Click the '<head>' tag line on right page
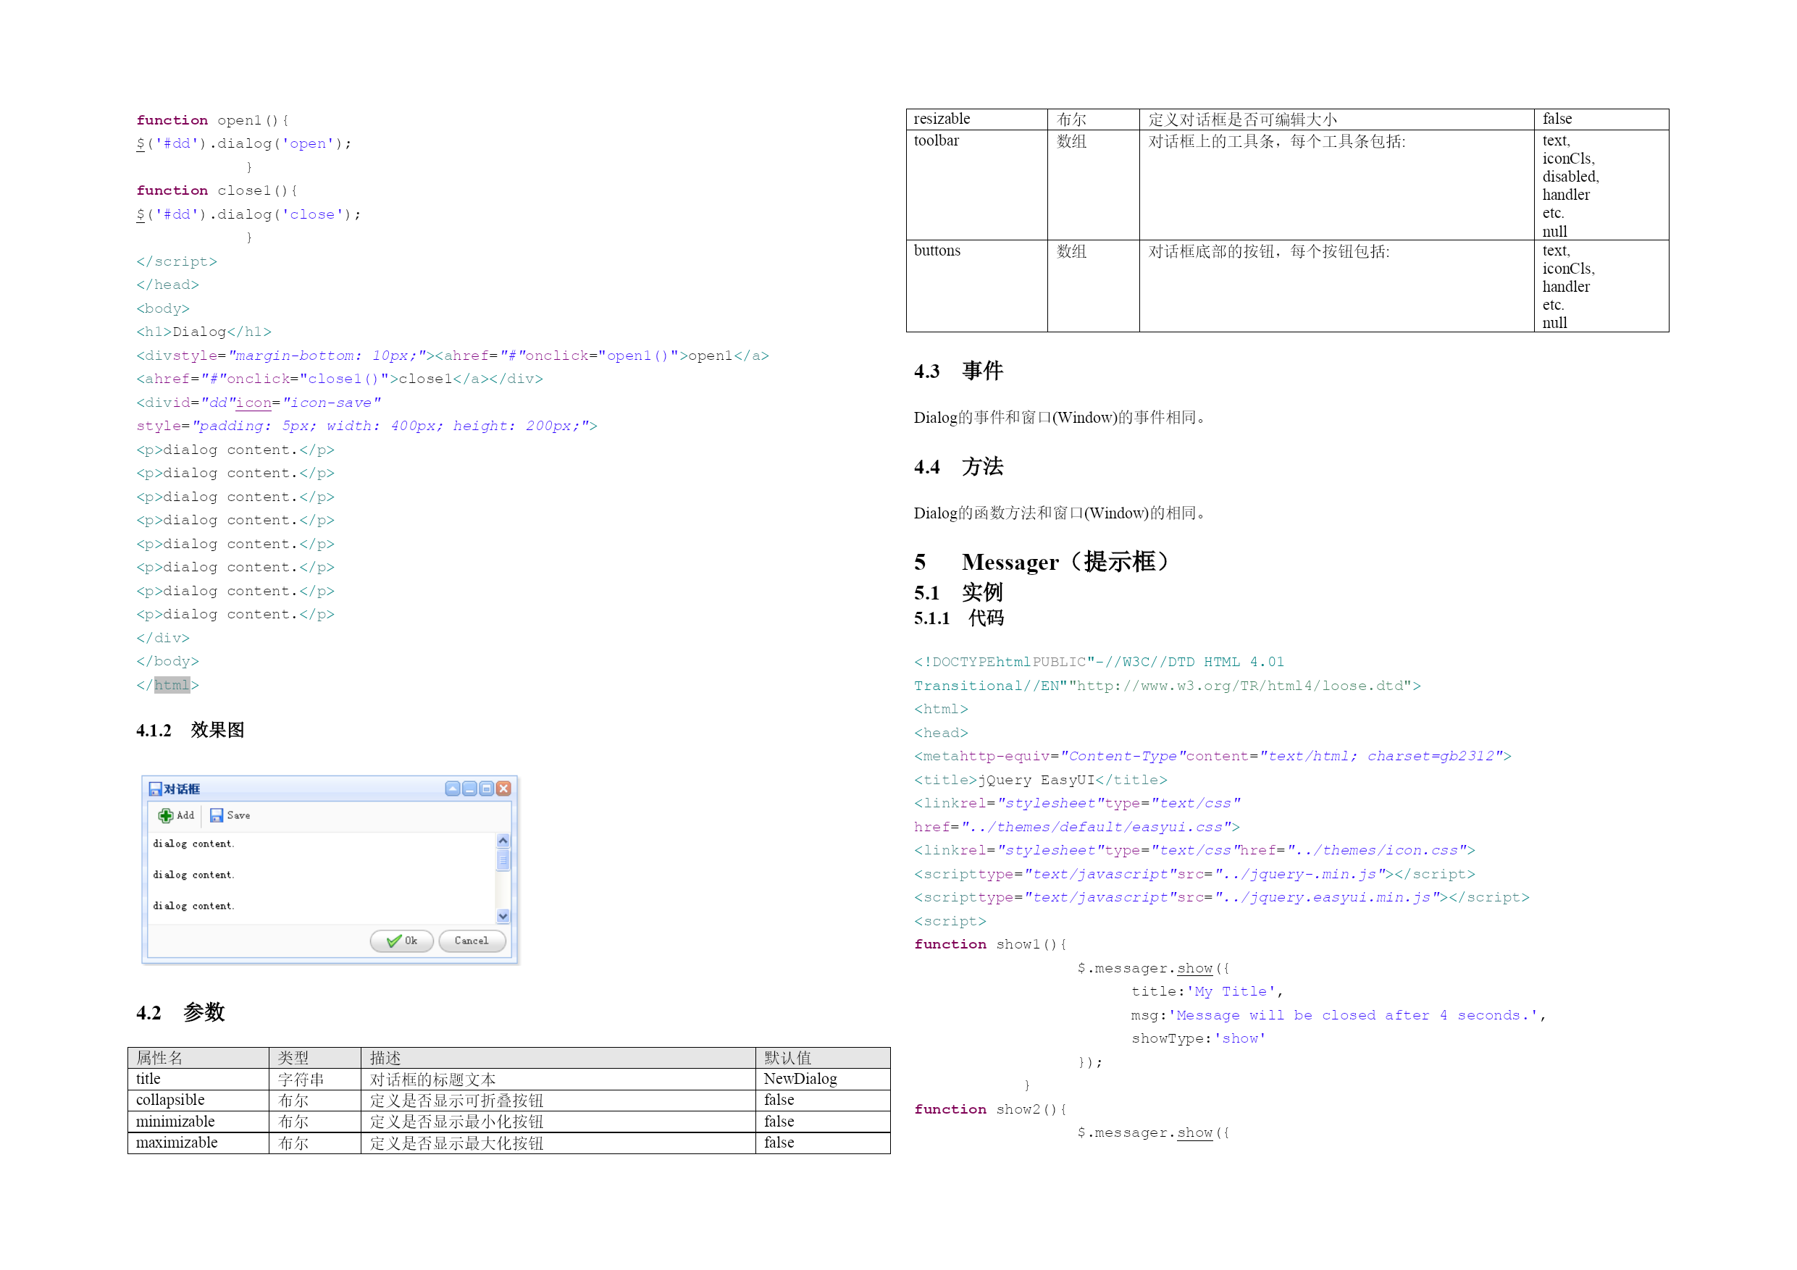This screenshot has width=1797, height=1270. (941, 733)
